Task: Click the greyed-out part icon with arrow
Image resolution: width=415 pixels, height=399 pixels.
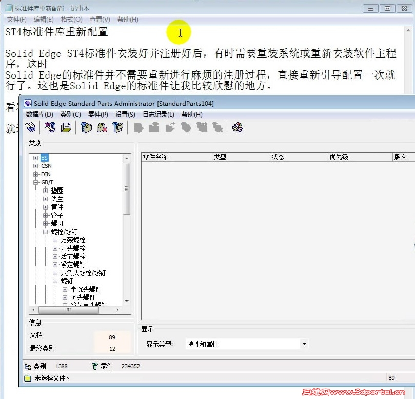Action: click(x=170, y=127)
